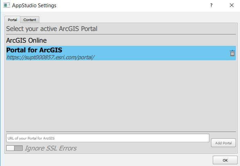Image resolution: width=240 pixels, height=166 pixels.
Task: Click the AppStudio icon in the title bar
Action: click(7, 6)
